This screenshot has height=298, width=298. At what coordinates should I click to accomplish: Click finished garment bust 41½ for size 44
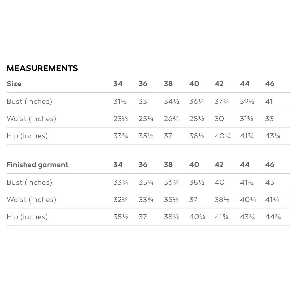click(x=247, y=182)
